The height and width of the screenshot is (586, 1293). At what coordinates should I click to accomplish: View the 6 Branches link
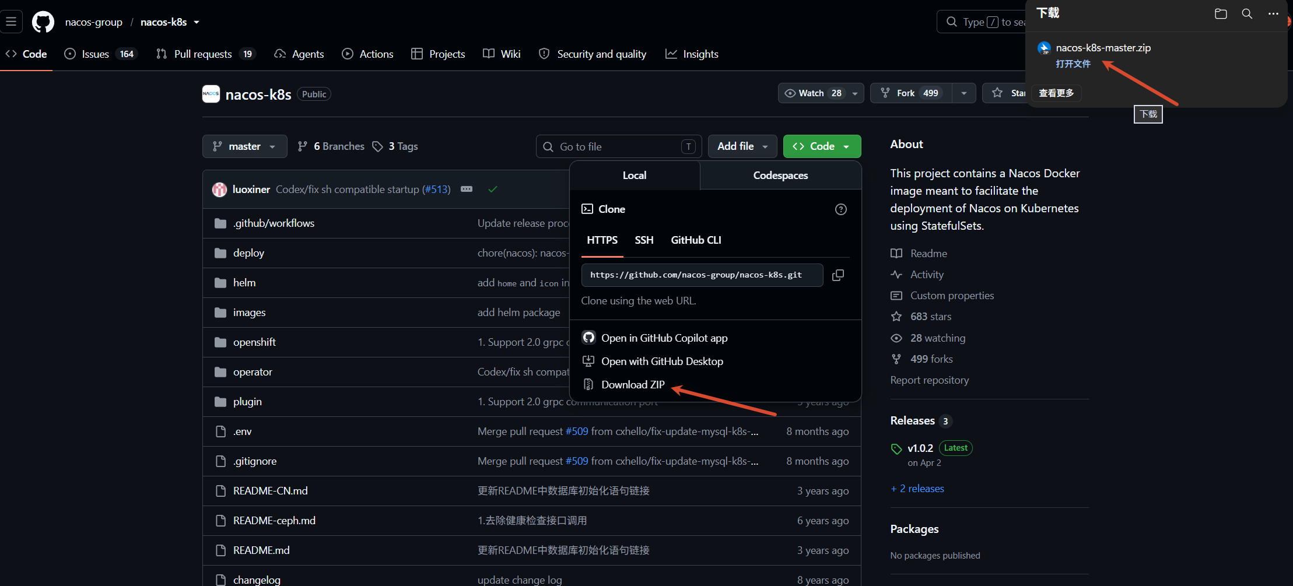click(x=331, y=146)
